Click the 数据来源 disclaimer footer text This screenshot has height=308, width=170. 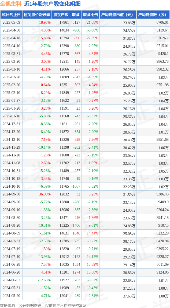(x=43, y=305)
